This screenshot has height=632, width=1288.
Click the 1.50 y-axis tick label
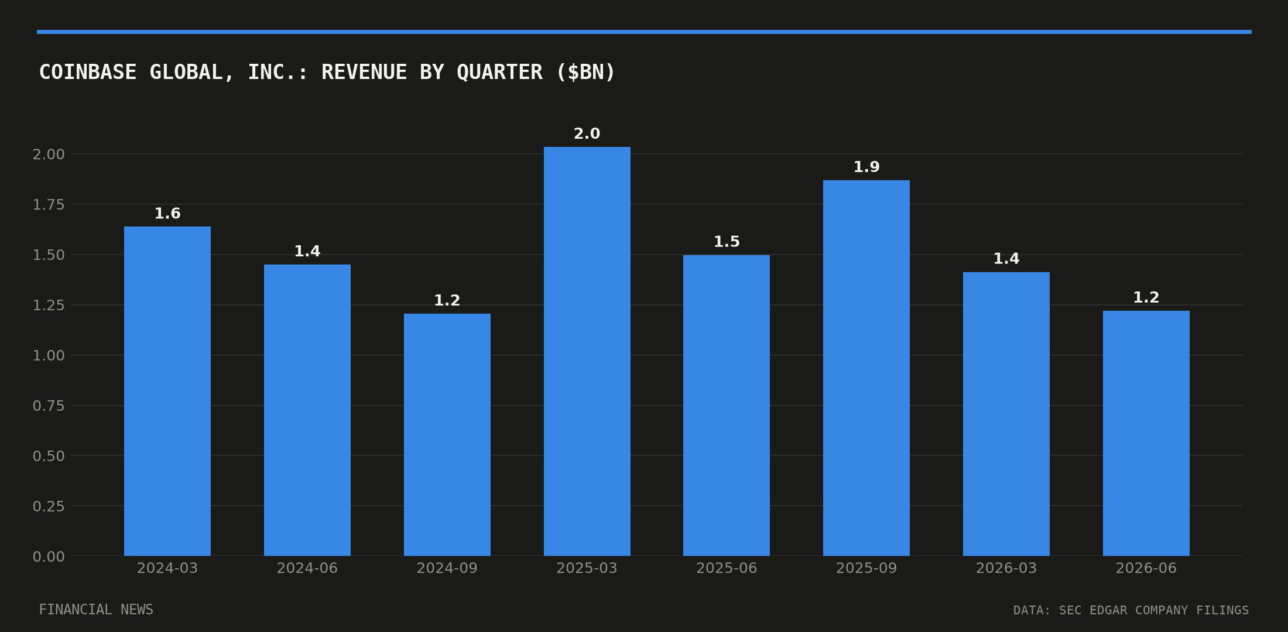[49, 255]
